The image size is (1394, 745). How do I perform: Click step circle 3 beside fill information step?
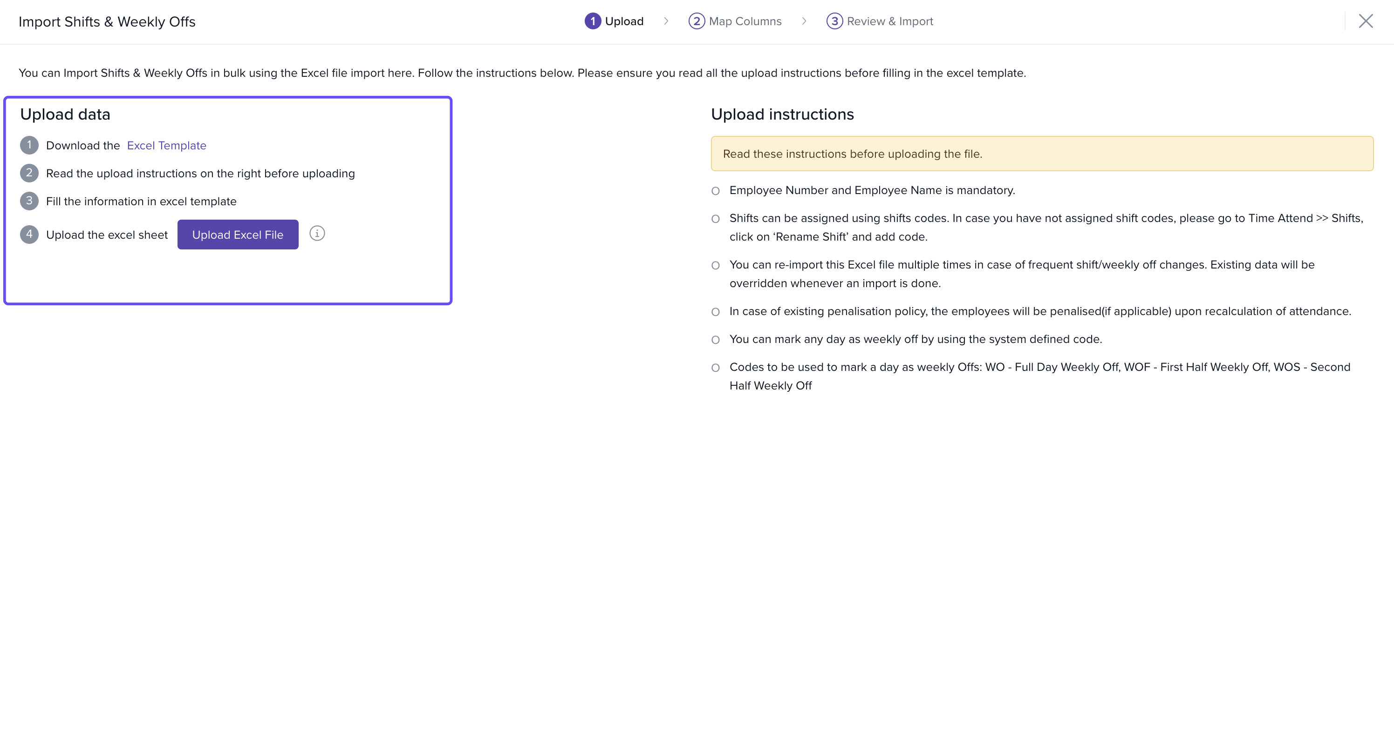(x=30, y=201)
